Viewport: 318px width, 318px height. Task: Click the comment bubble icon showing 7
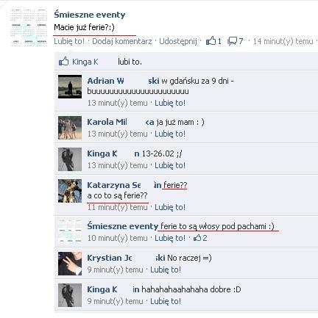[x=232, y=41]
